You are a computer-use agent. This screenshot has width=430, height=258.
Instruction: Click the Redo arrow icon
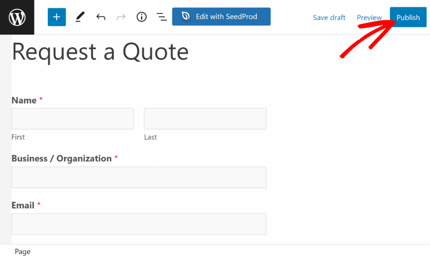(x=121, y=17)
